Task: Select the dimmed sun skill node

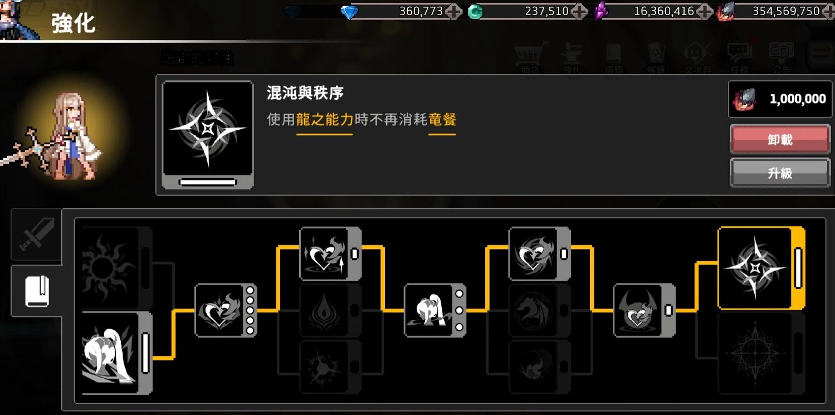Action: [x=117, y=268]
